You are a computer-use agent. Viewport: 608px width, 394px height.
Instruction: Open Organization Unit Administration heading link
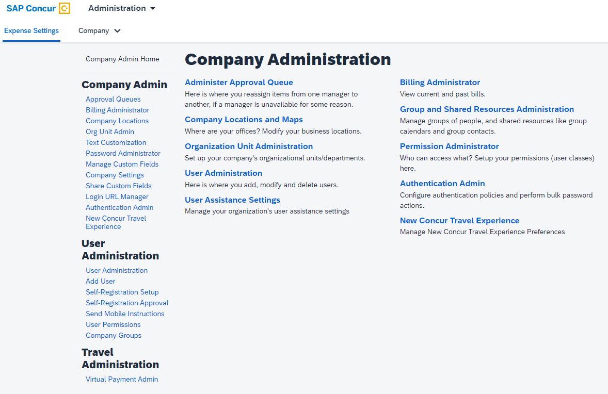(249, 146)
